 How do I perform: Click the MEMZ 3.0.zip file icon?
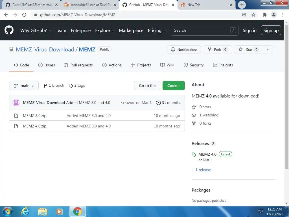pos(16,116)
